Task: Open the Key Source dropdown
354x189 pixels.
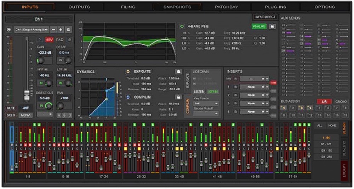Action: 206,104
